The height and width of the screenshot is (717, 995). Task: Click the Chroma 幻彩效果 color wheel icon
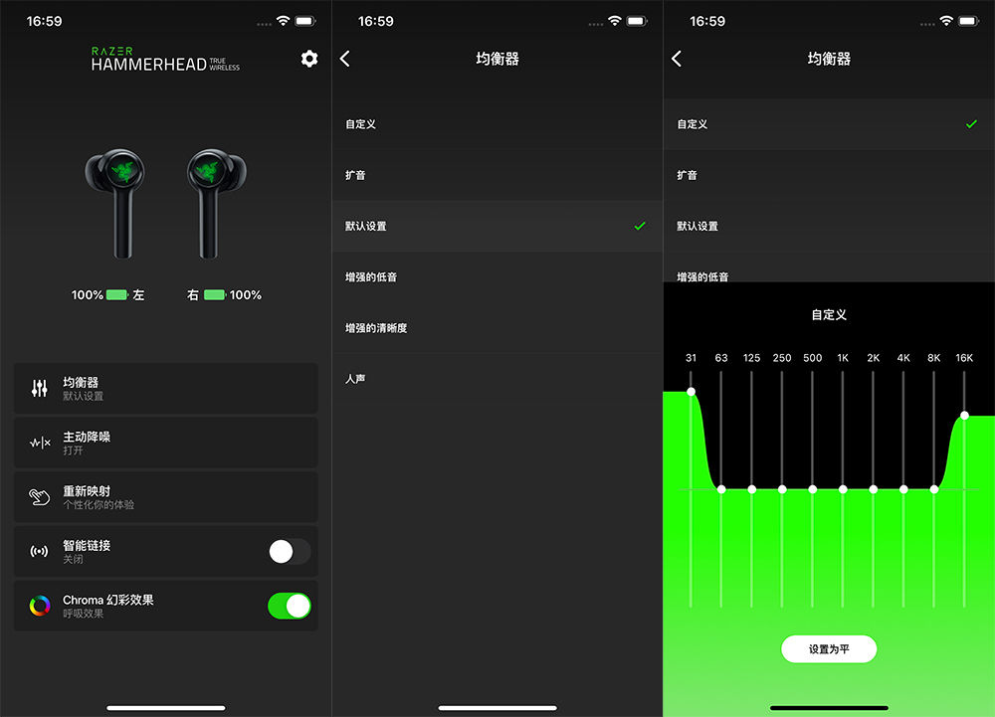42,606
